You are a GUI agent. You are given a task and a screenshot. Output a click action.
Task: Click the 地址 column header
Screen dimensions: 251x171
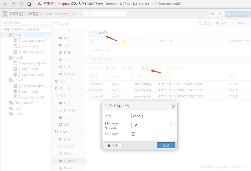click(x=191, y=77)
